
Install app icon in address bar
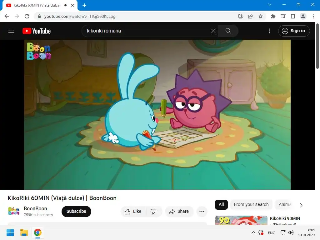(x=241, y=16)
